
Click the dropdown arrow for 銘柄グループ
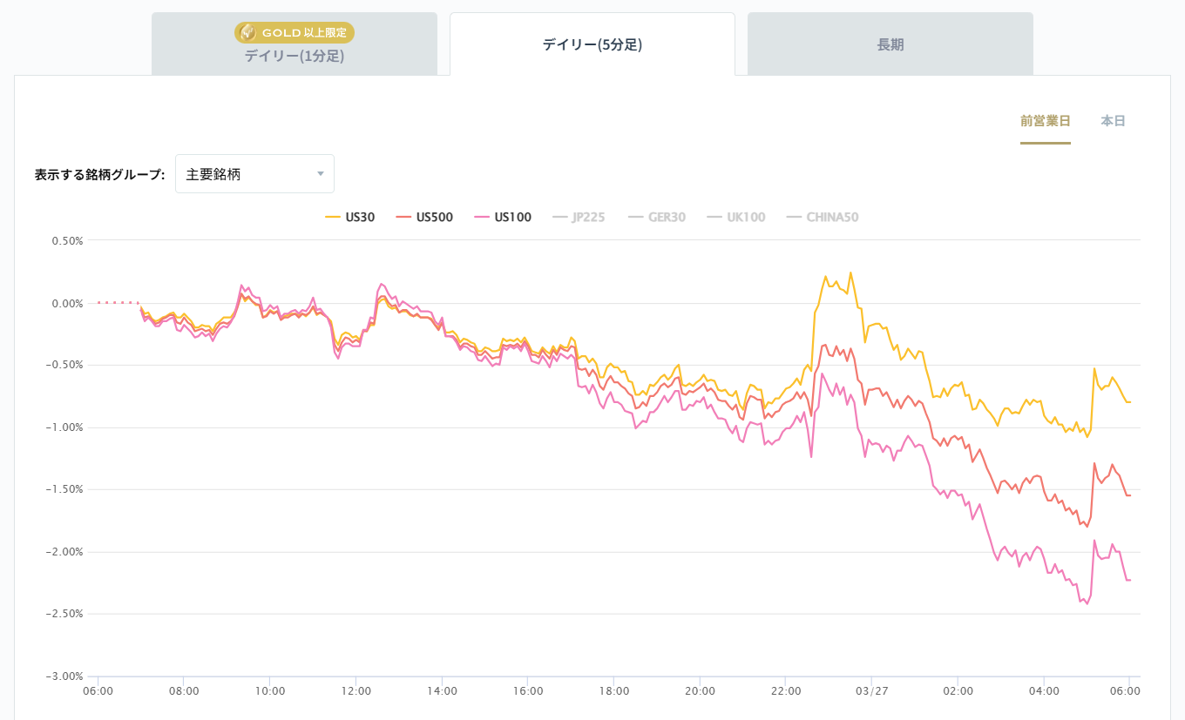tap(320, 174)
